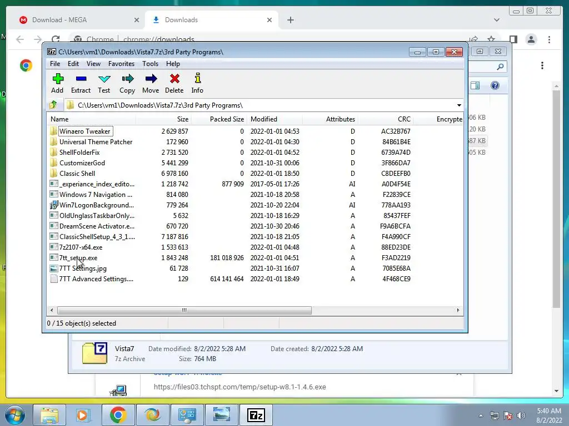Open the Tools menu

150,64
